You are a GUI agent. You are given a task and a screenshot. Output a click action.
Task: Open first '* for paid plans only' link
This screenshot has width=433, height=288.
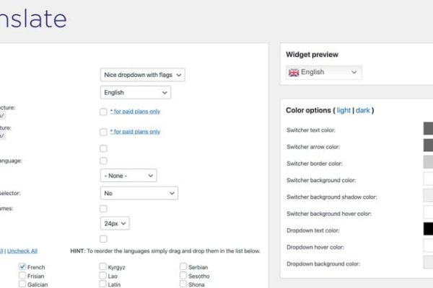(135, 112)
